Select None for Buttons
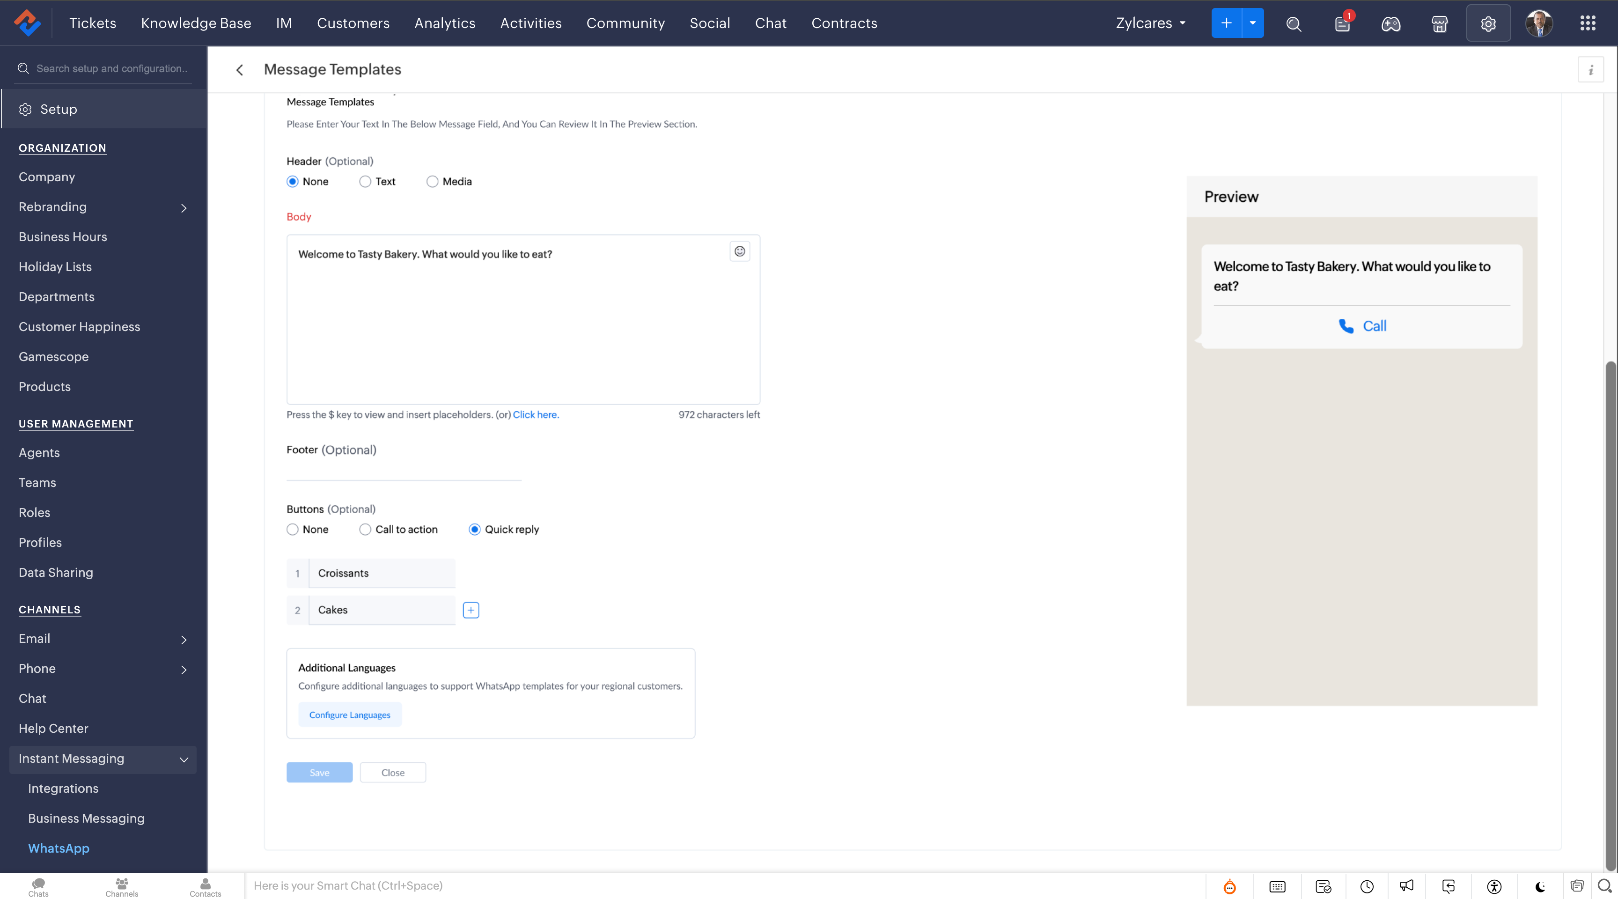Screen dimensions: 1618x899 pos(292,530)
